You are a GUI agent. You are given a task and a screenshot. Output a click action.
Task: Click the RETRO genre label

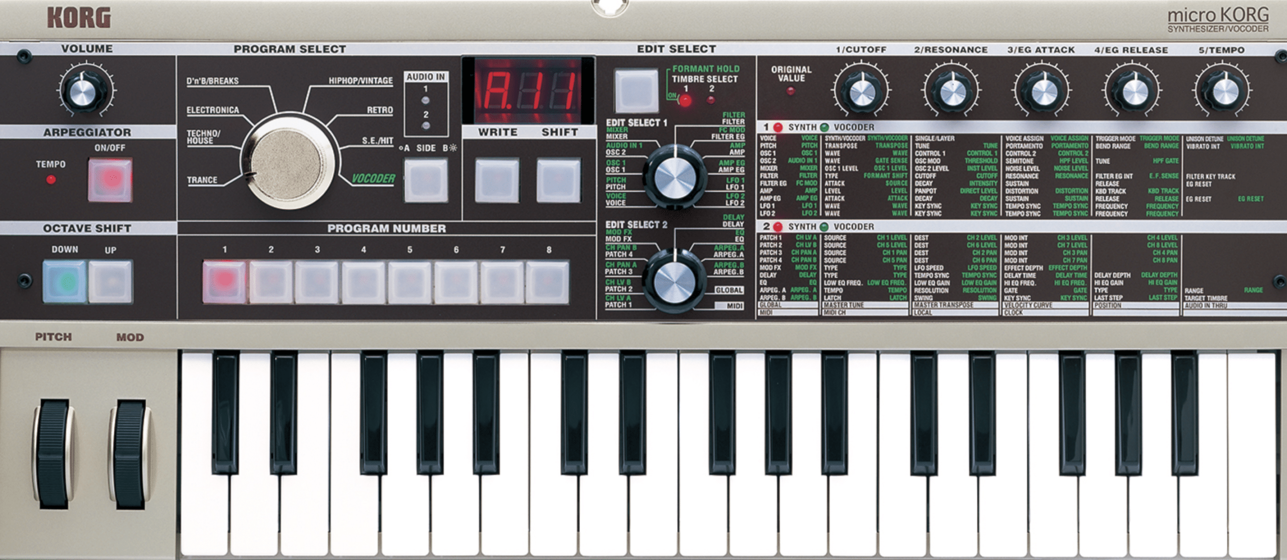tap(380, 110)
